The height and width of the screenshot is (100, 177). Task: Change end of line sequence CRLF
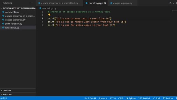[x=121, y=98]
